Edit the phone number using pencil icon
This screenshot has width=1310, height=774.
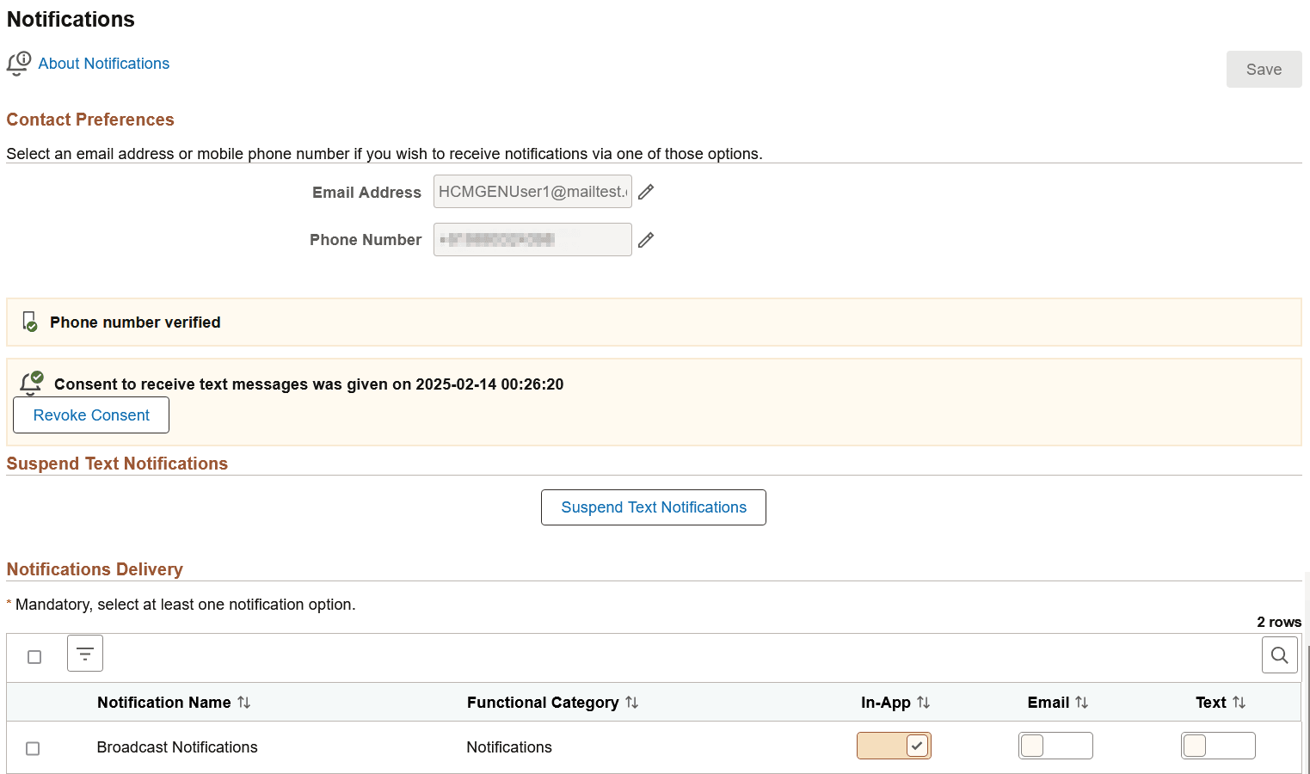click(x=646, y=239)
